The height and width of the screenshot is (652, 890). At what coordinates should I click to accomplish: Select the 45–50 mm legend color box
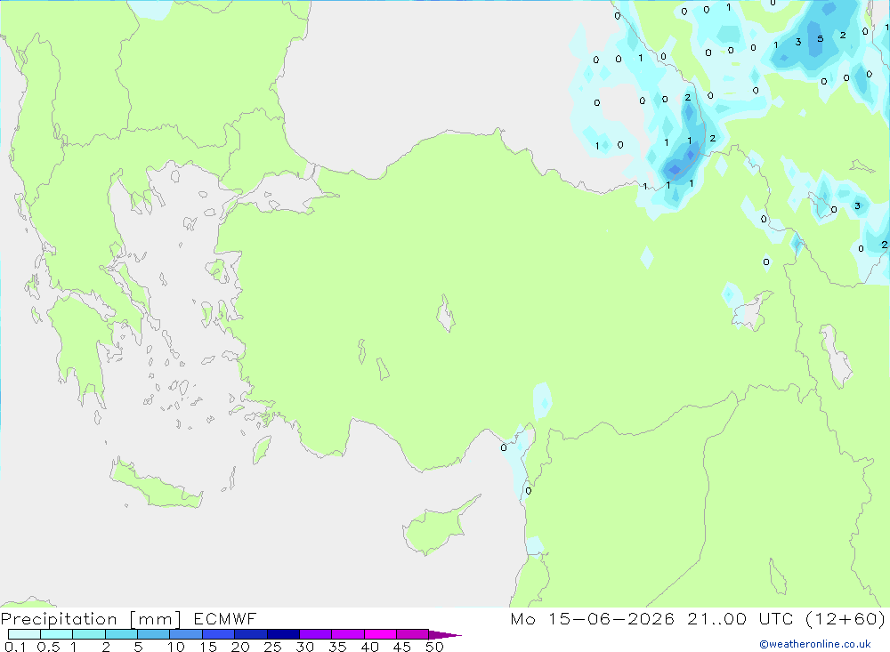412,634
